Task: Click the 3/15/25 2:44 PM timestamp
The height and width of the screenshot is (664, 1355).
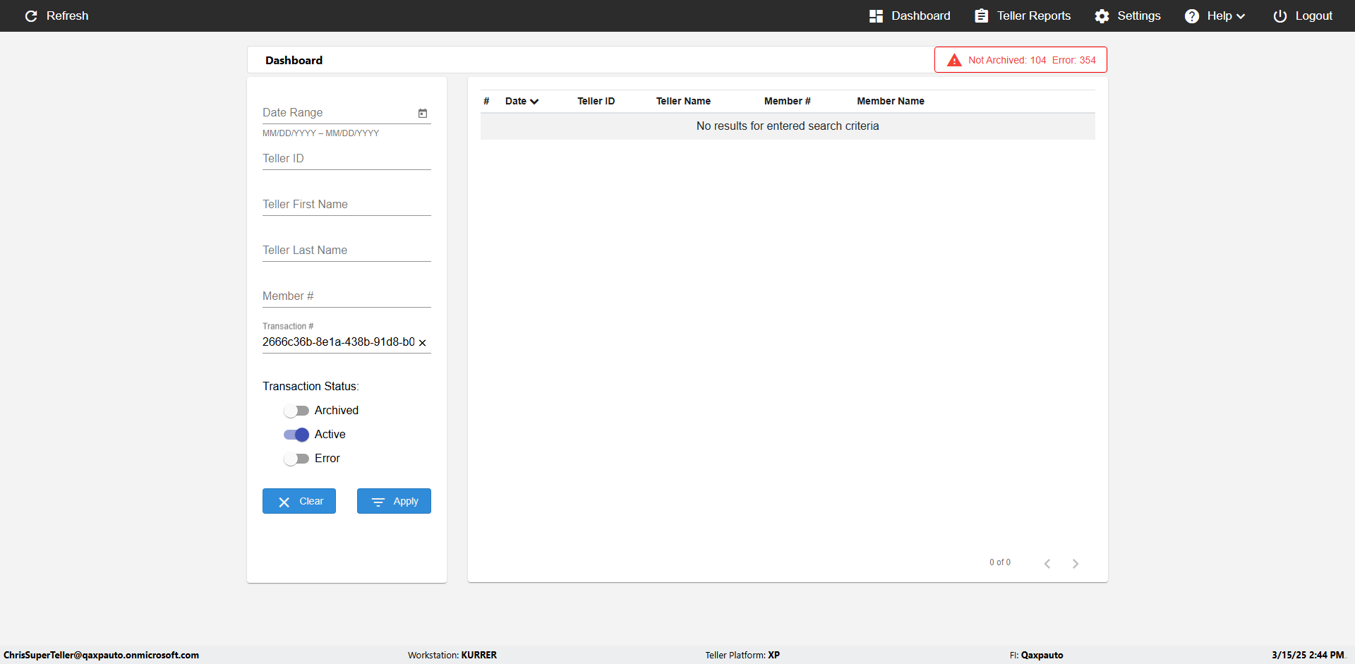Action: coord(1308,655)
